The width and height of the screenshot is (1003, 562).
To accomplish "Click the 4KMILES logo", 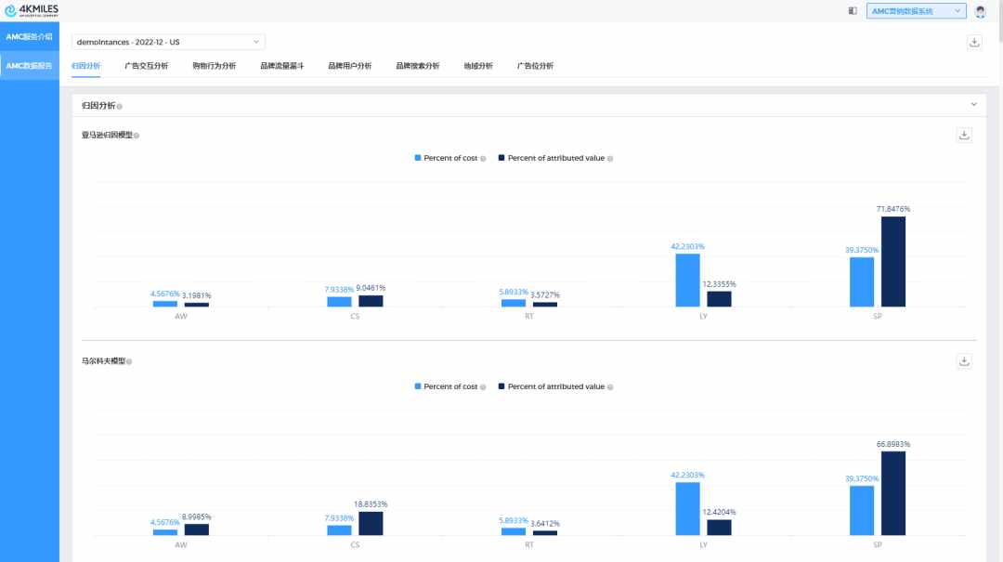I will [x=31, y=10].
